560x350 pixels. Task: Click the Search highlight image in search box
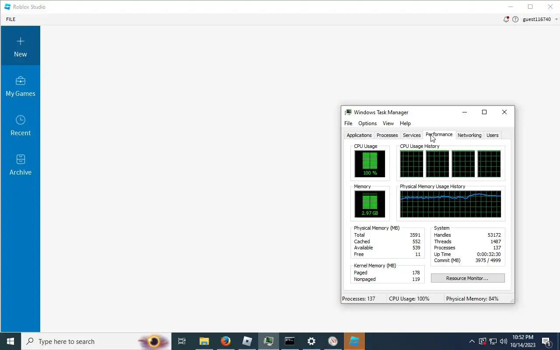[x=154, y=341]
